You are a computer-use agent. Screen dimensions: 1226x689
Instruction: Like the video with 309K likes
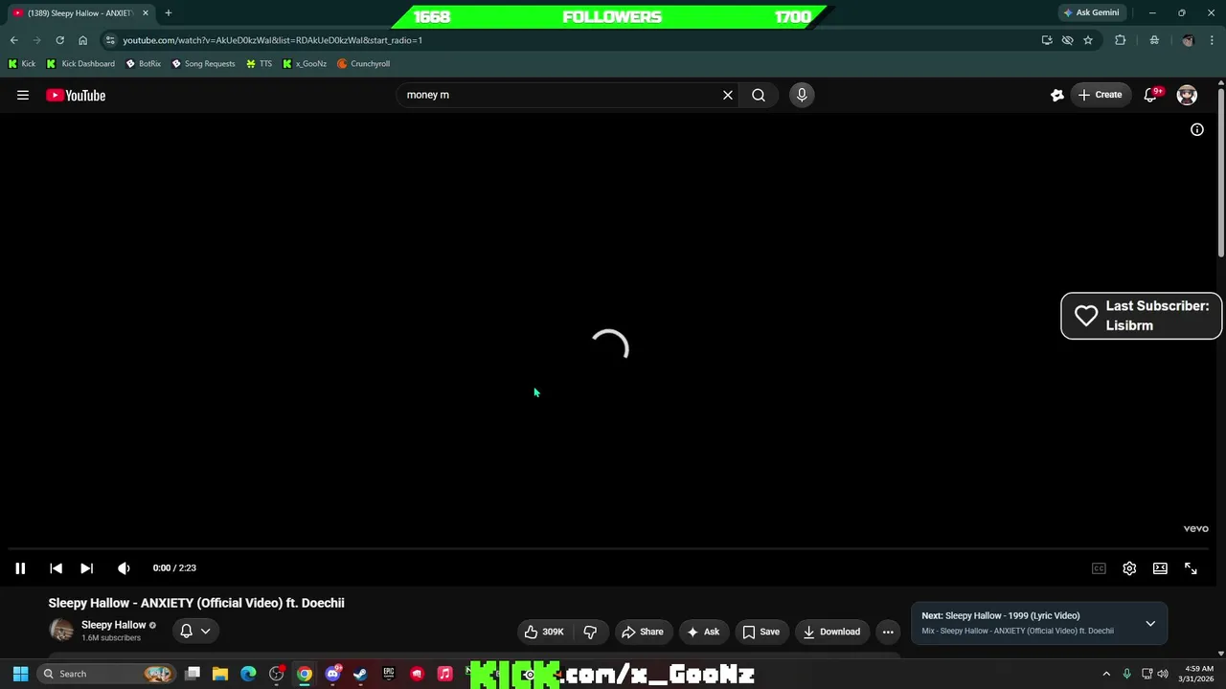point(544,632)
